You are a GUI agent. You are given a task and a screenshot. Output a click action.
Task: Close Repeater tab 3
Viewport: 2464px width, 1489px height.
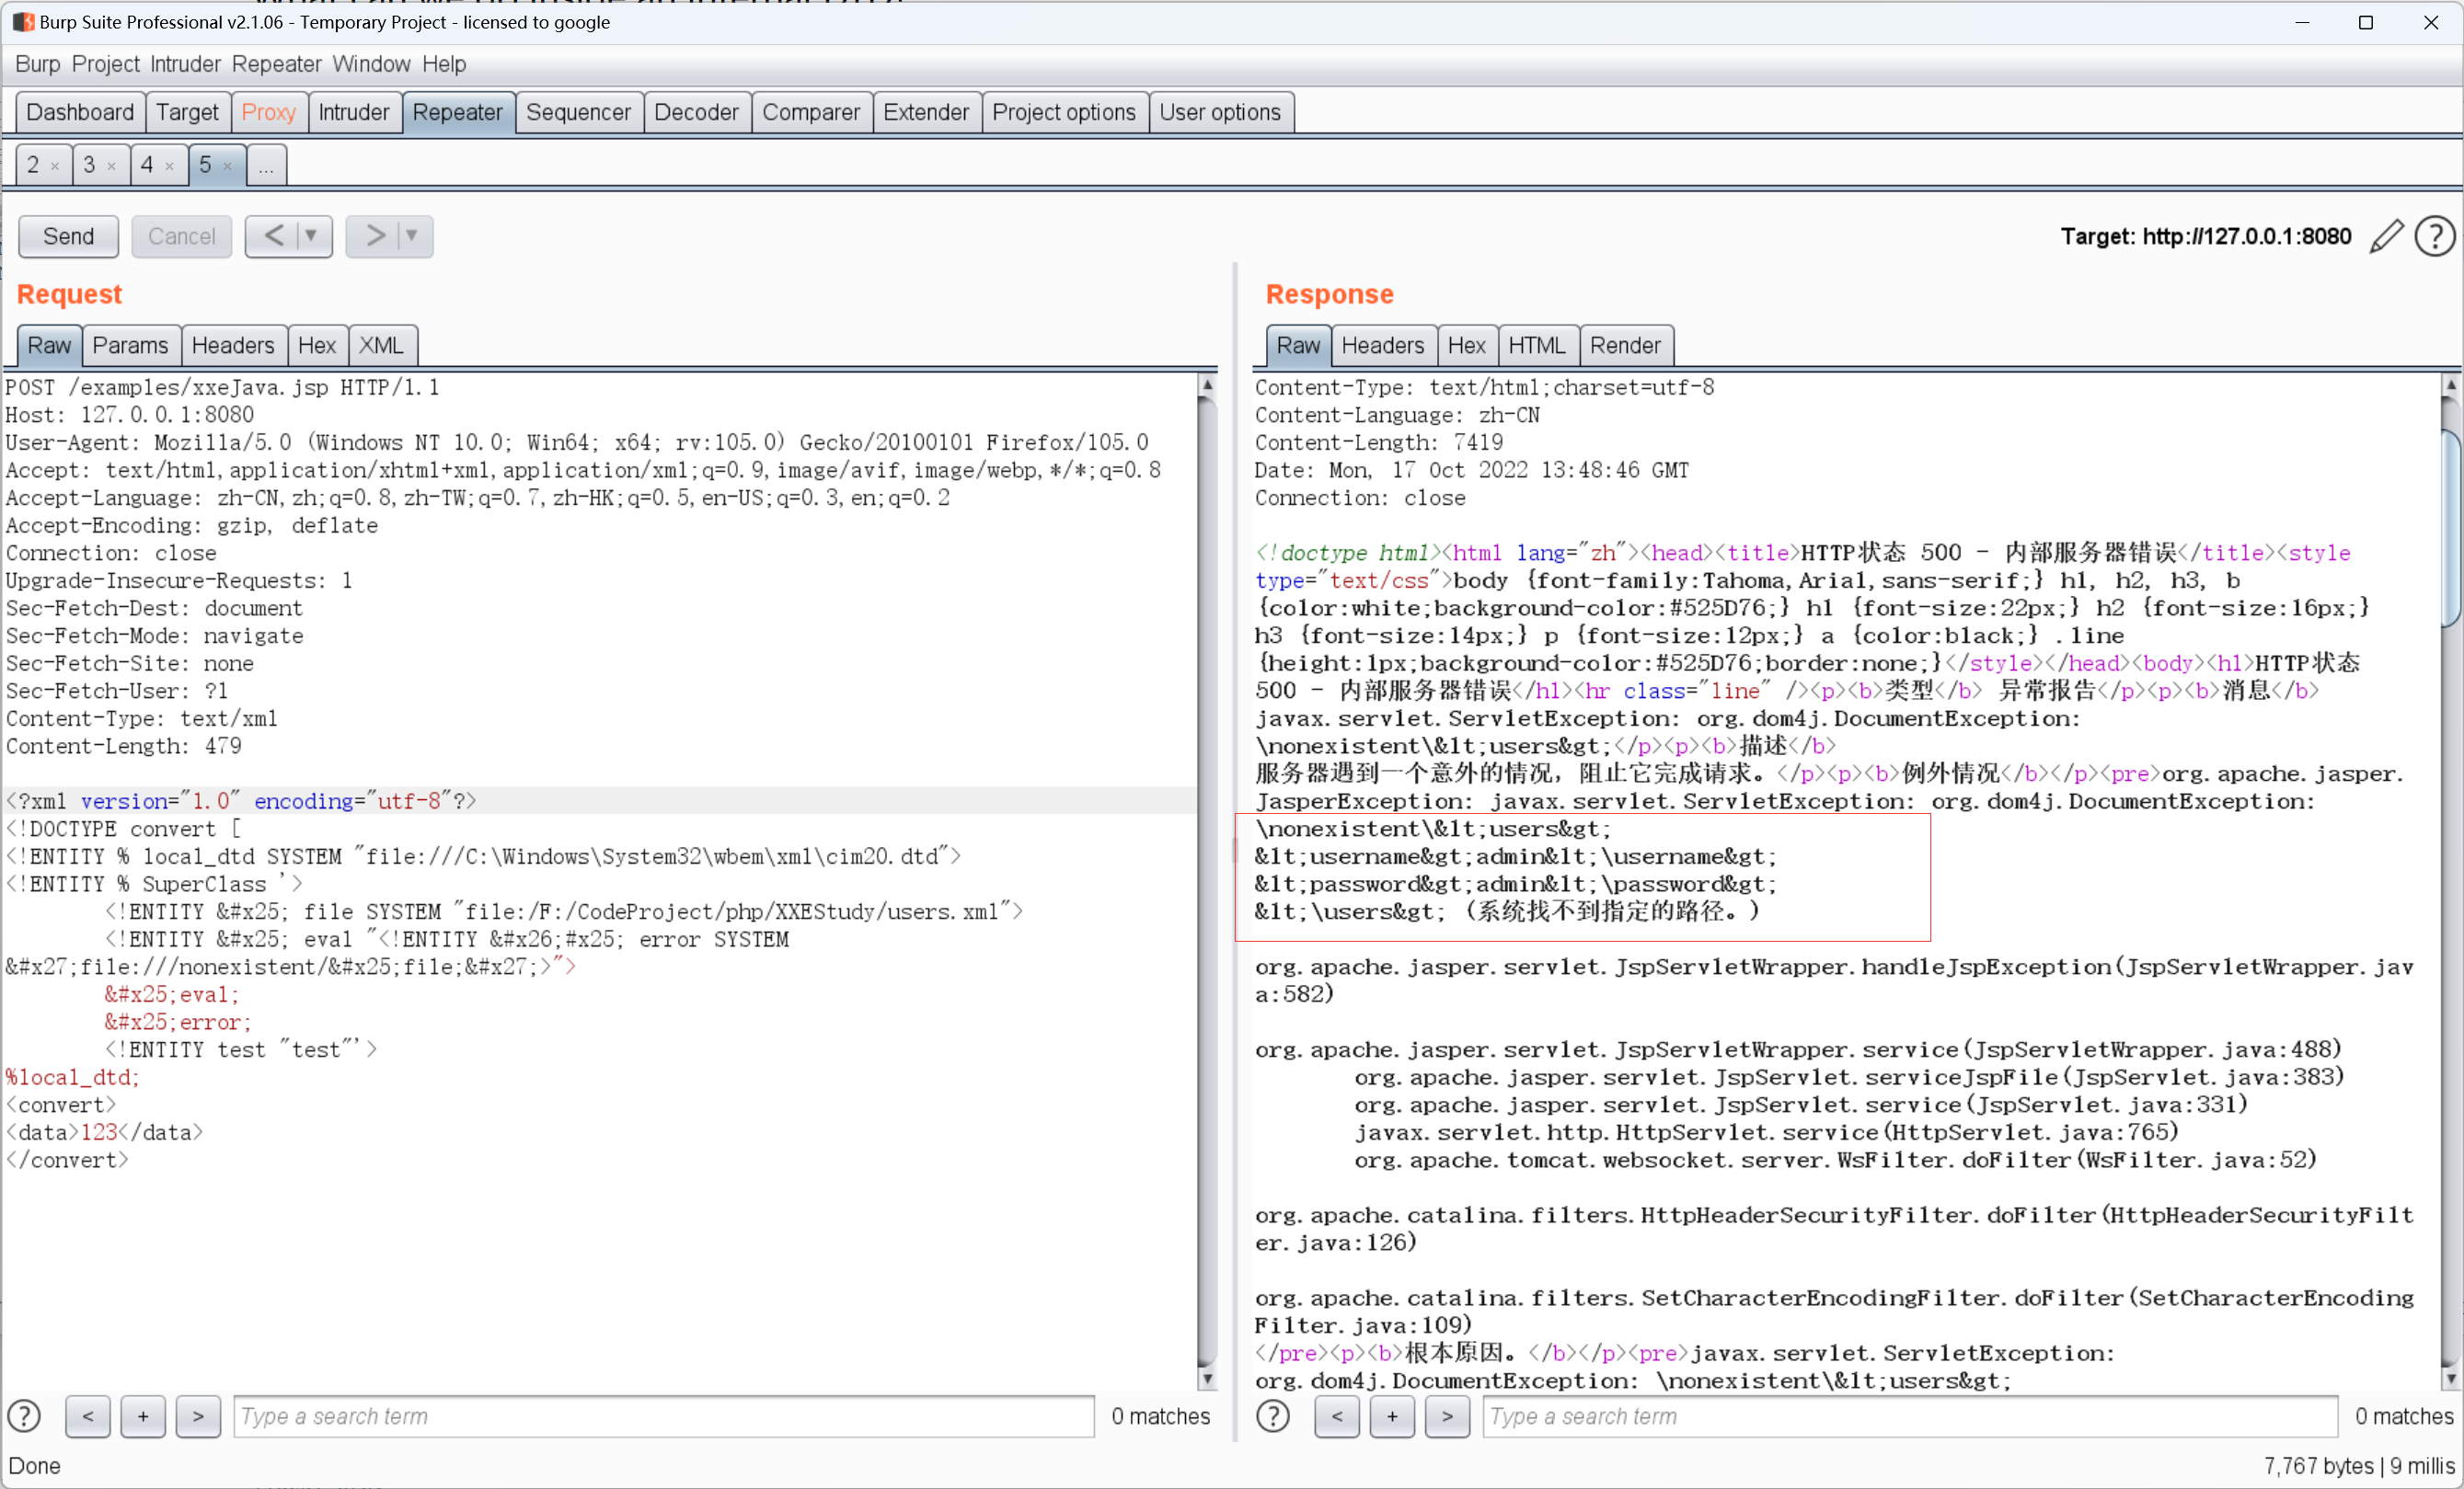111,166
